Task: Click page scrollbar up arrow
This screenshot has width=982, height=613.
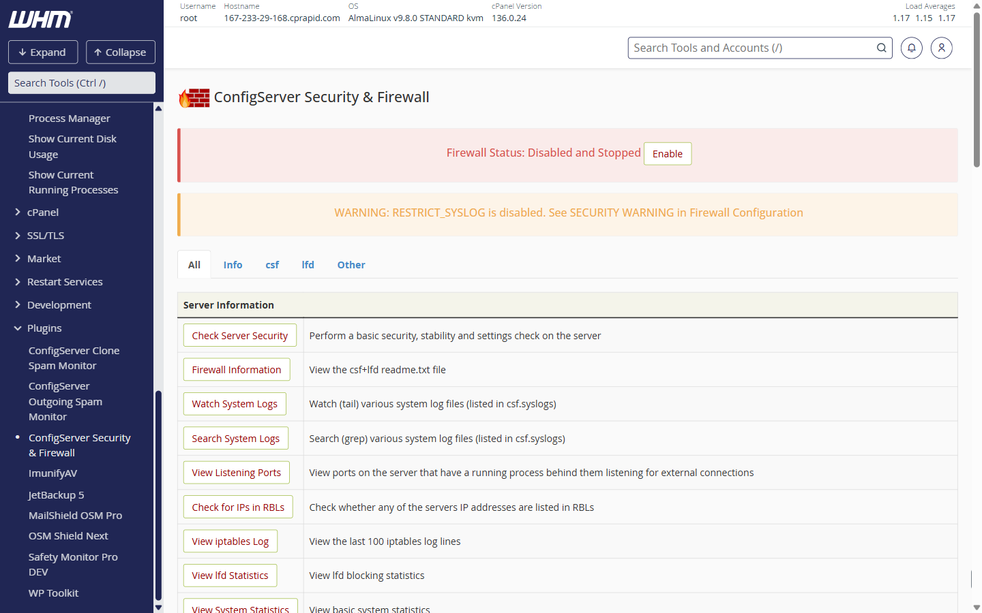Action: 977,5
